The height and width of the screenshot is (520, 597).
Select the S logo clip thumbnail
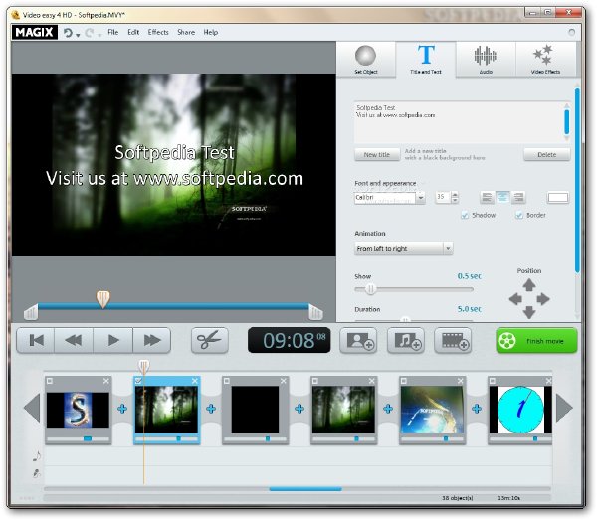pyautogui.click(x=78, y=410)
